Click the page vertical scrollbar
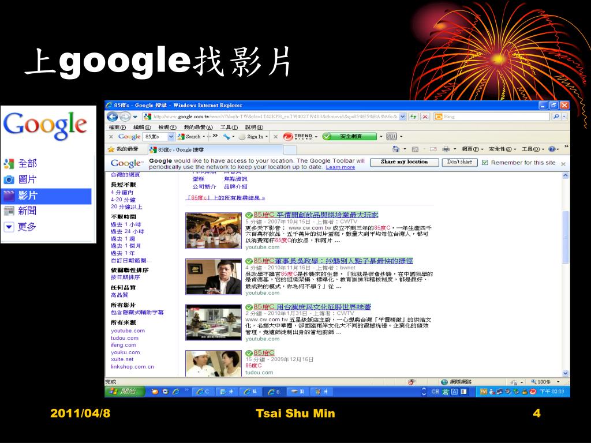This screenshot has width=591, height=443. 566,237
